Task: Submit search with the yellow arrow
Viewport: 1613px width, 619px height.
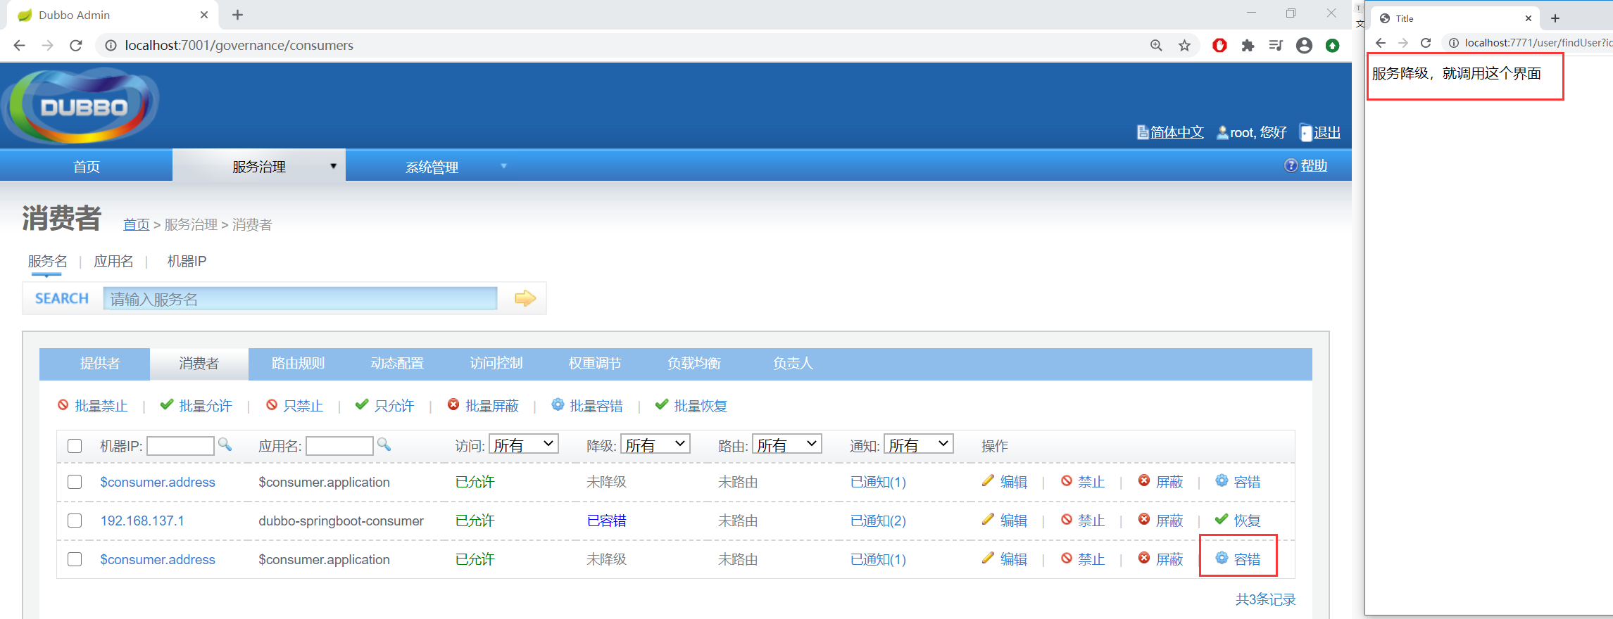Action: [x=525, y=298]
